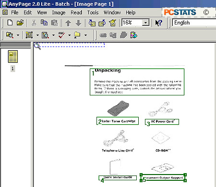216x187 pixels.
Task: Open a file with the folder icon
Action: 20,23
